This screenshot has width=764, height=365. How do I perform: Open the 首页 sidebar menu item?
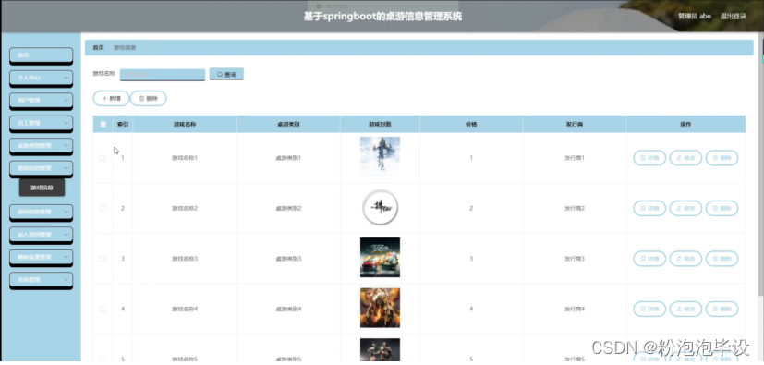click(42, 55)
